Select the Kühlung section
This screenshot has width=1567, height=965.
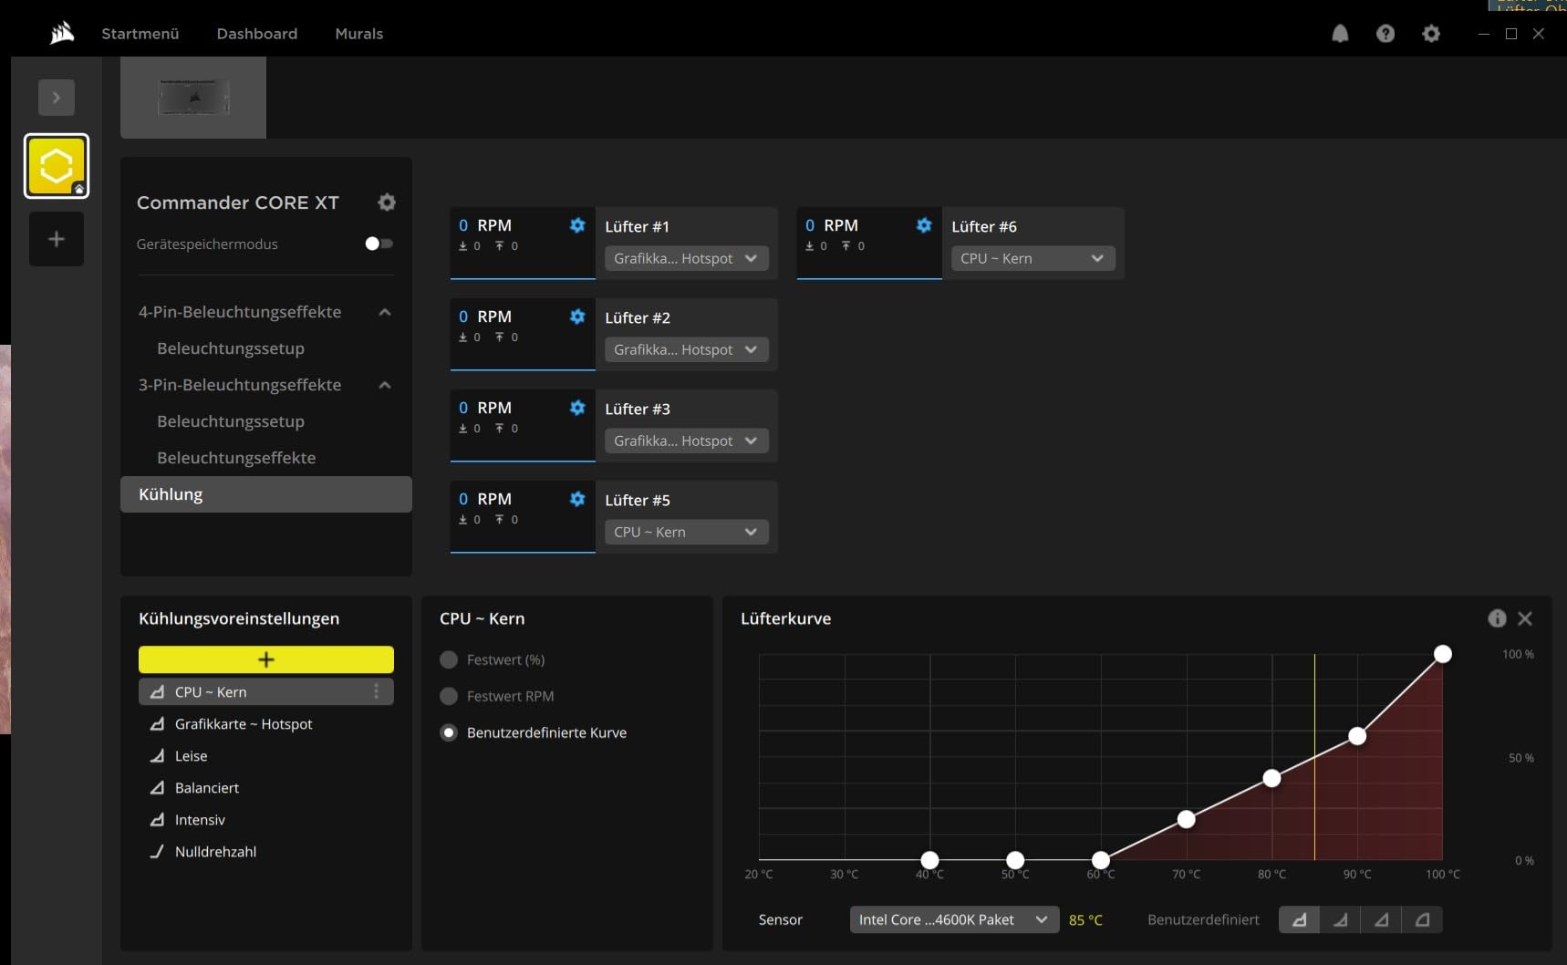[266, 494]
